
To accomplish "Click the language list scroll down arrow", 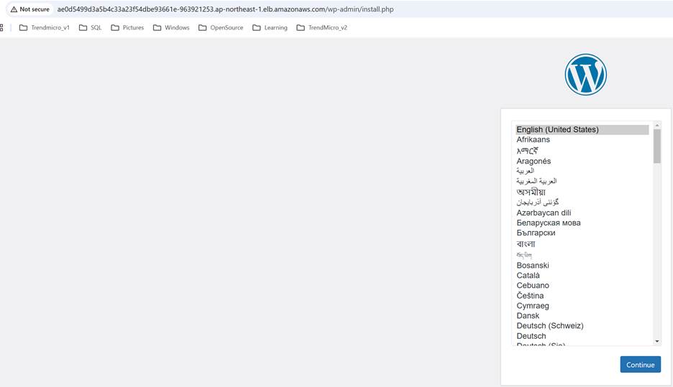I will click(656, 342).
